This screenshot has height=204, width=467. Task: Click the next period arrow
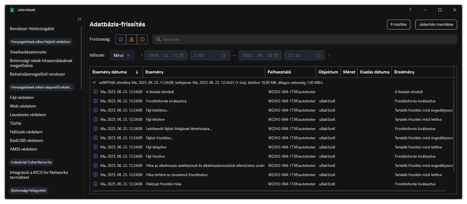pyautogui.click(x=329, y=55)
